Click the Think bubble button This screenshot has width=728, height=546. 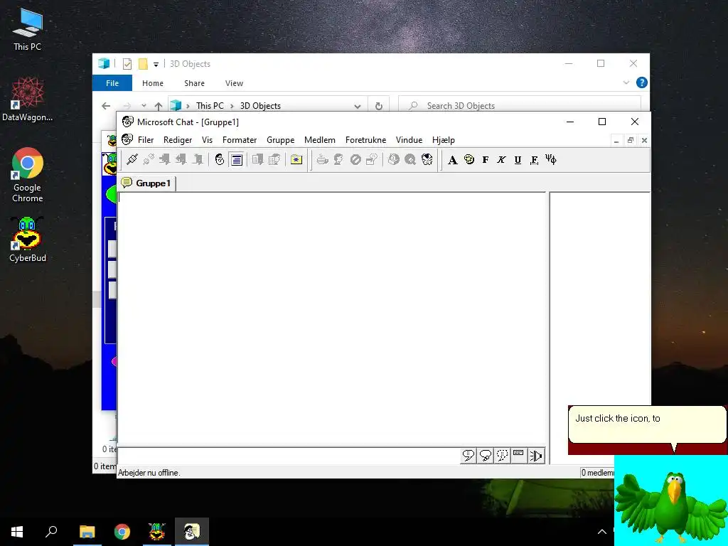tap(485, 456)
